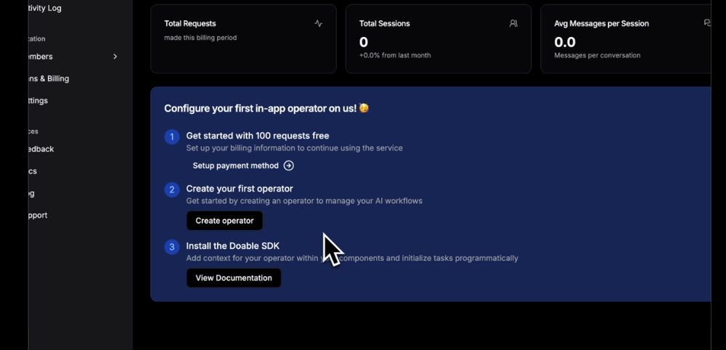
Task: Click the activity pulse icon on Total Requests
Action: pyautogui.click(x=319, y=23)
